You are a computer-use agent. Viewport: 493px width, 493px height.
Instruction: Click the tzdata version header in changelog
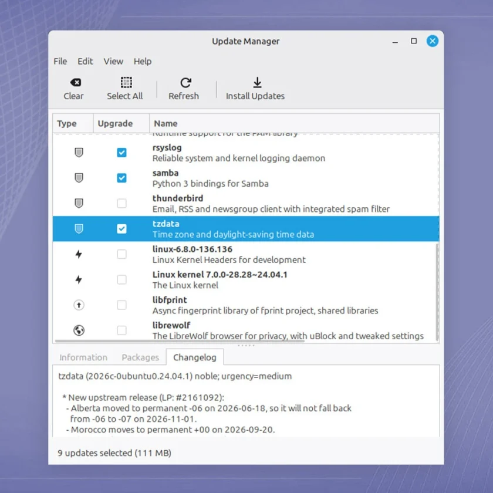[x=175, y=376]
